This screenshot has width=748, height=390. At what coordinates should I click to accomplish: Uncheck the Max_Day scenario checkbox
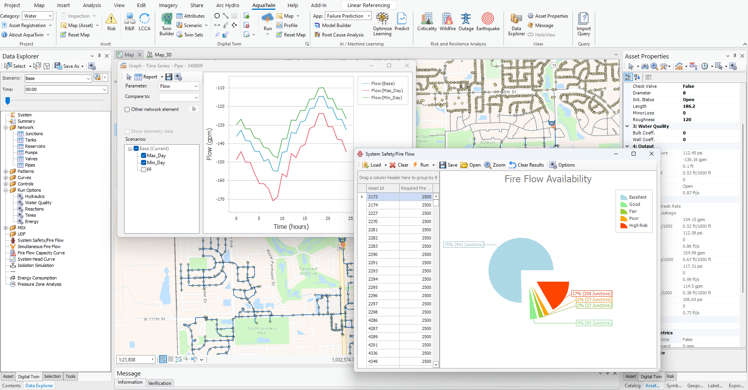coord(144,156)
